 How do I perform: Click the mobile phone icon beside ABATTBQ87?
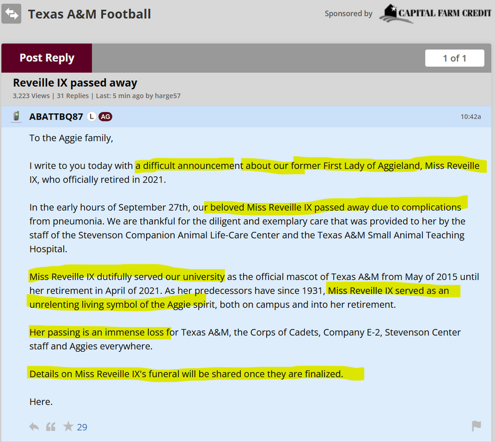click(x=16, y=116)
